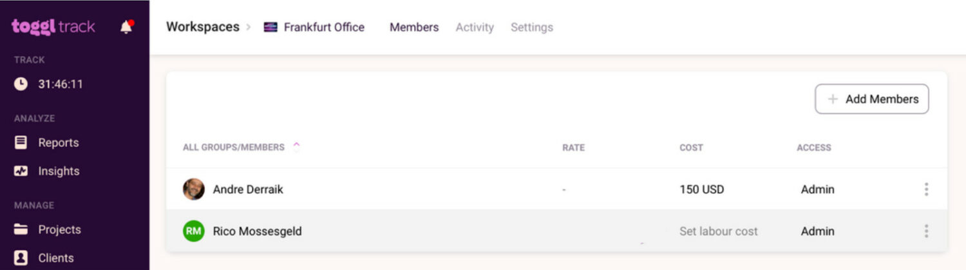Switch to the Activity tab

point(475,27)
